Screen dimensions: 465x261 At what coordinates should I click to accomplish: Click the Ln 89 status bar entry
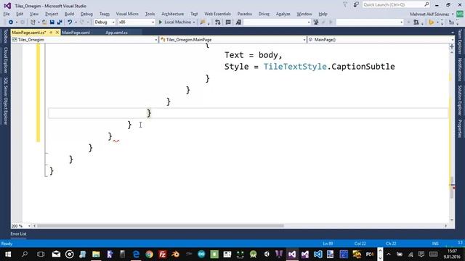[328, 244]
